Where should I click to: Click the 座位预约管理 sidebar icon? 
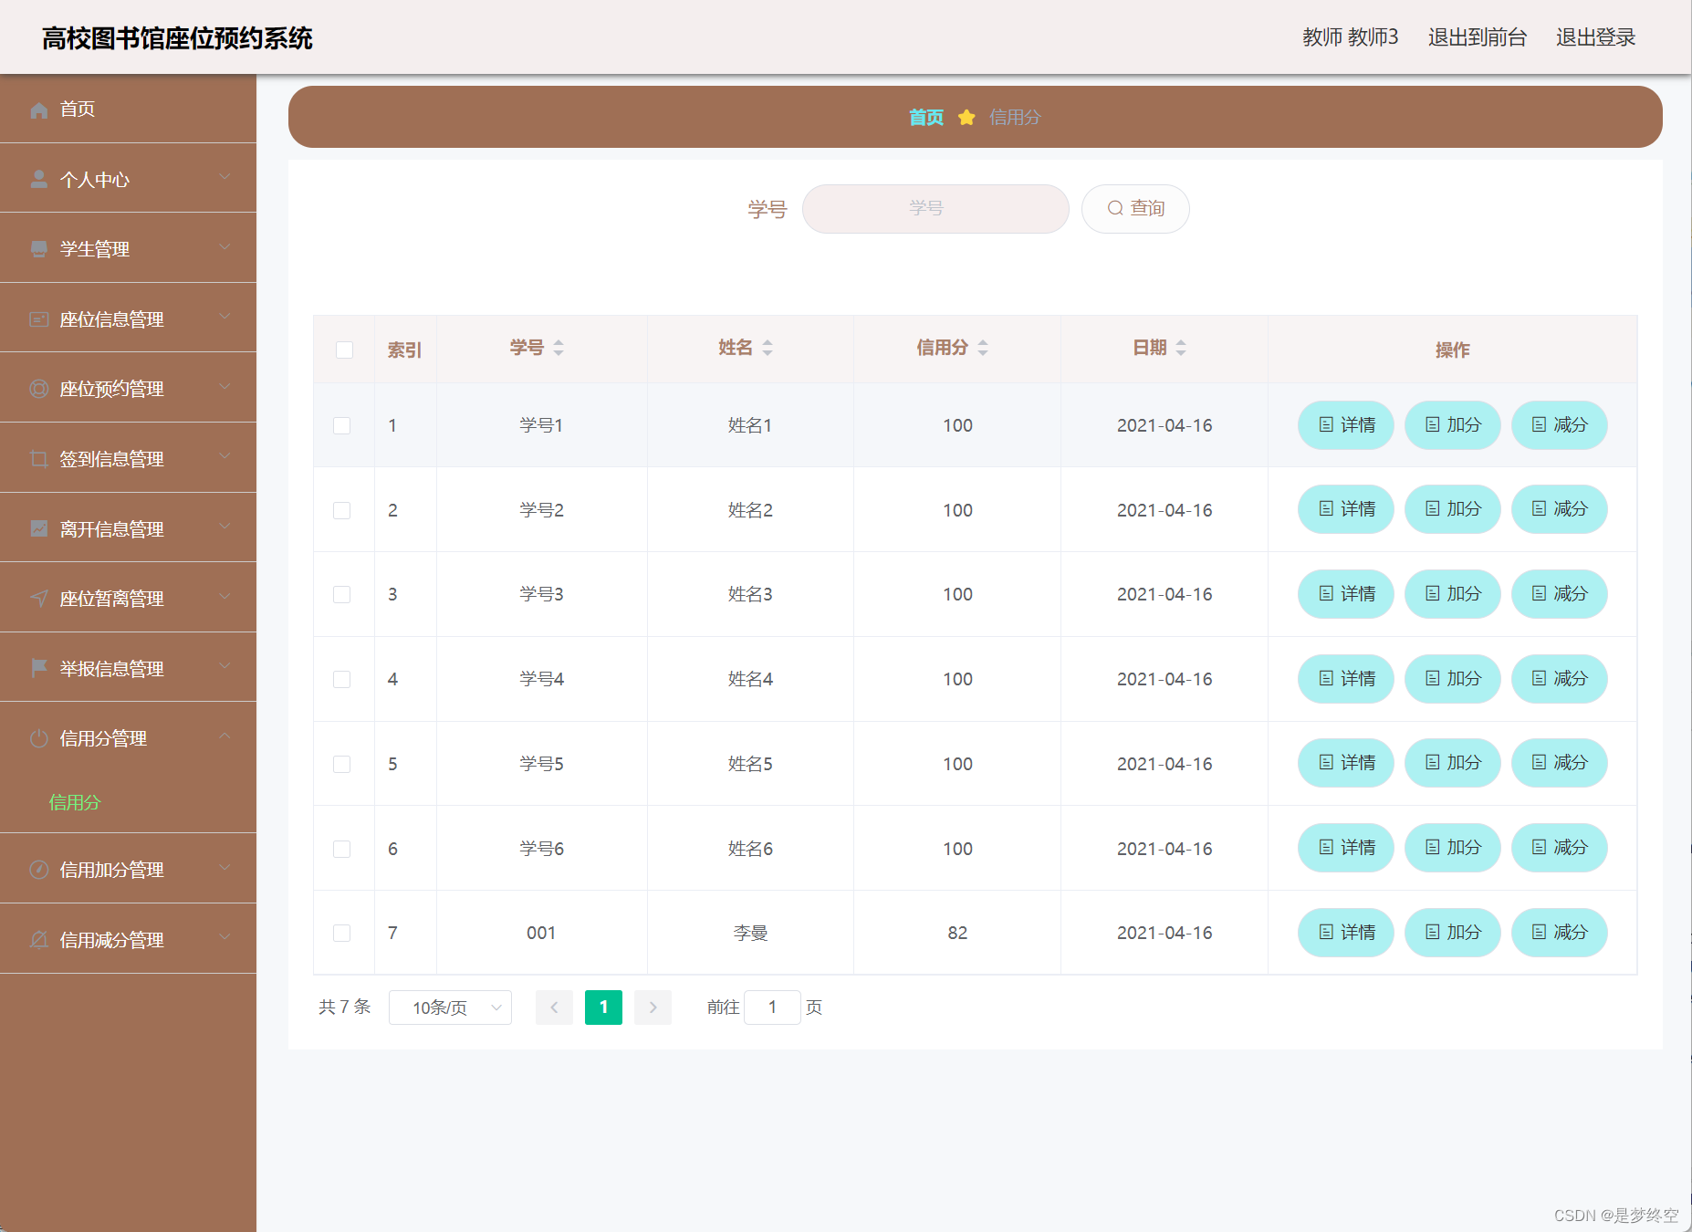point(38,388)
